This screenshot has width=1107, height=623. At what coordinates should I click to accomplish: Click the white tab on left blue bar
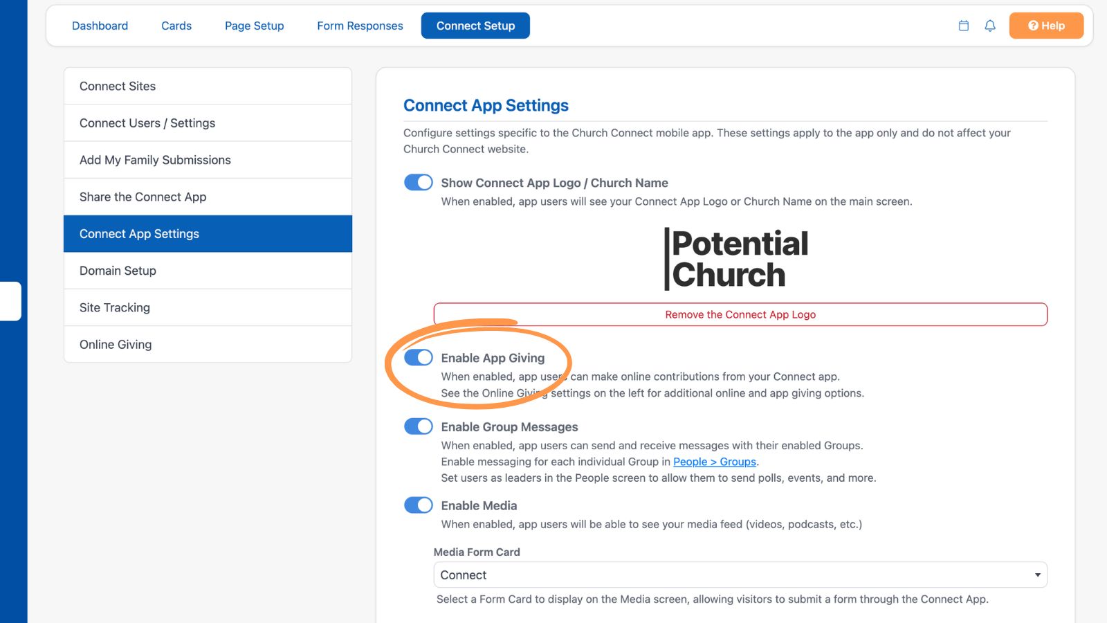tap(10, 301)
